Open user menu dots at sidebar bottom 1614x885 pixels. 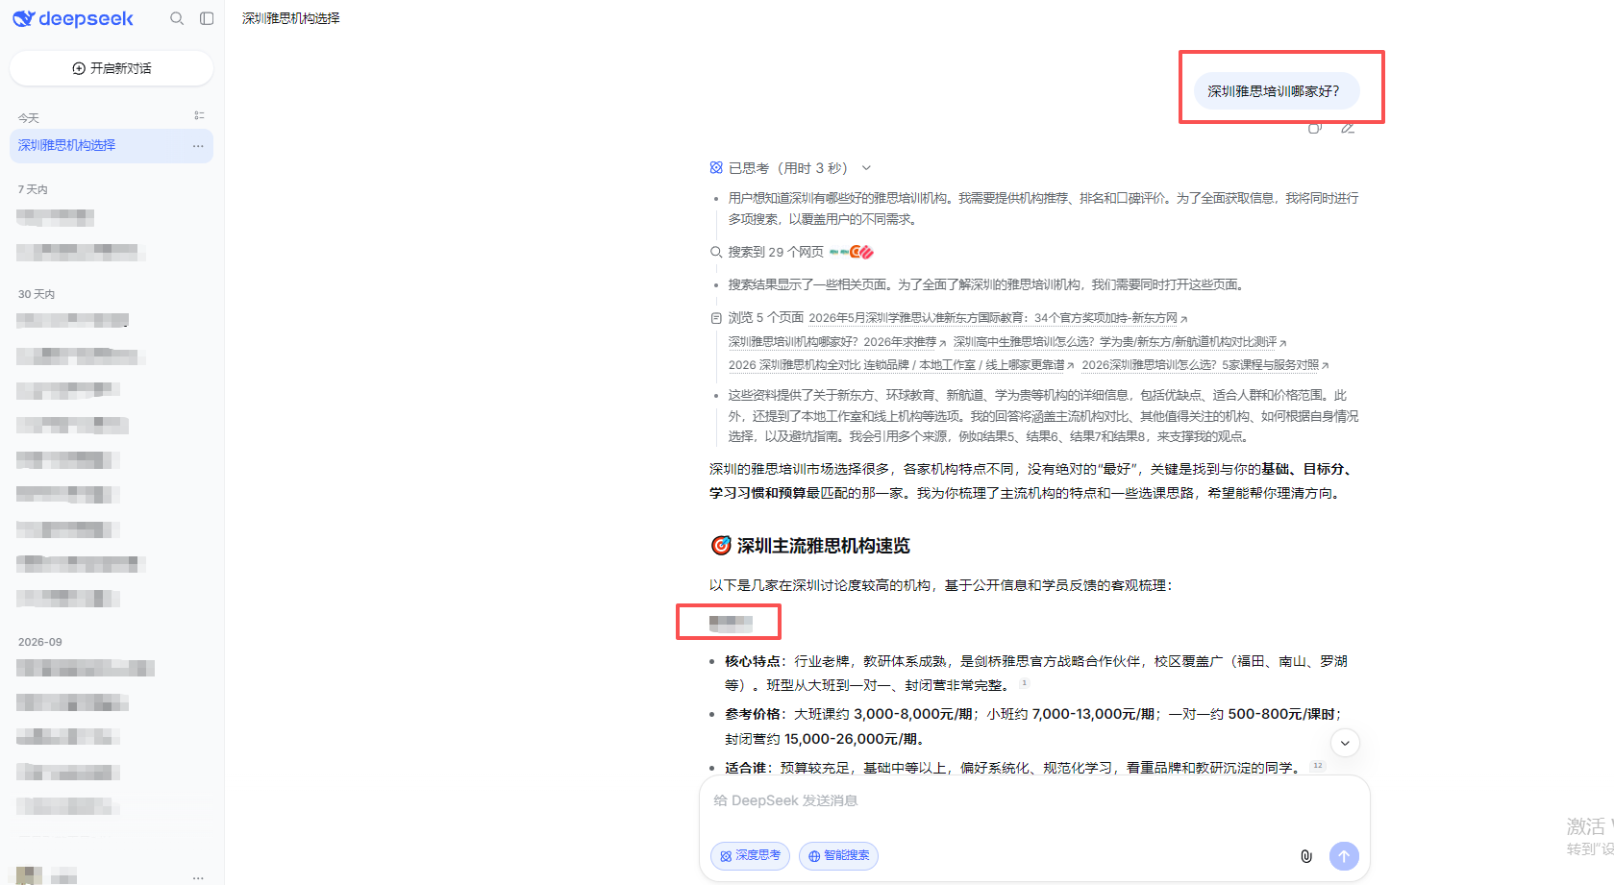[x=198, y=876]
